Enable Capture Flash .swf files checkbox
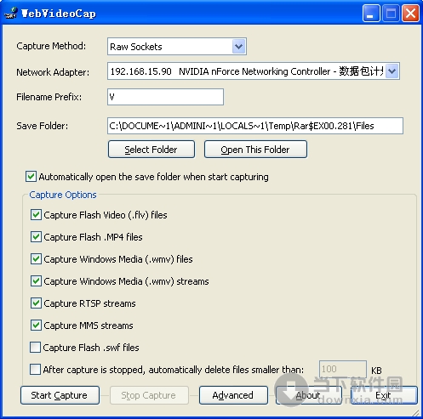This screenshot has width=423, height=419. coord(35,348)
